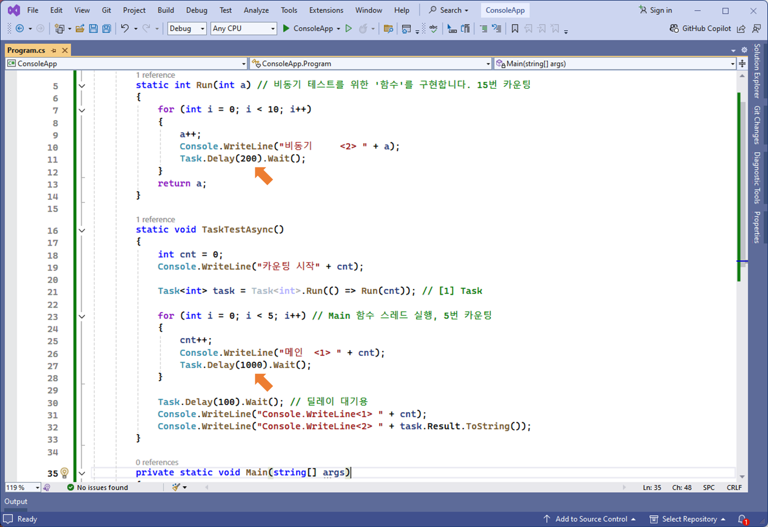Start debugging with the green ConsoleApp button
768x527 pixels.
click(308, 29)
